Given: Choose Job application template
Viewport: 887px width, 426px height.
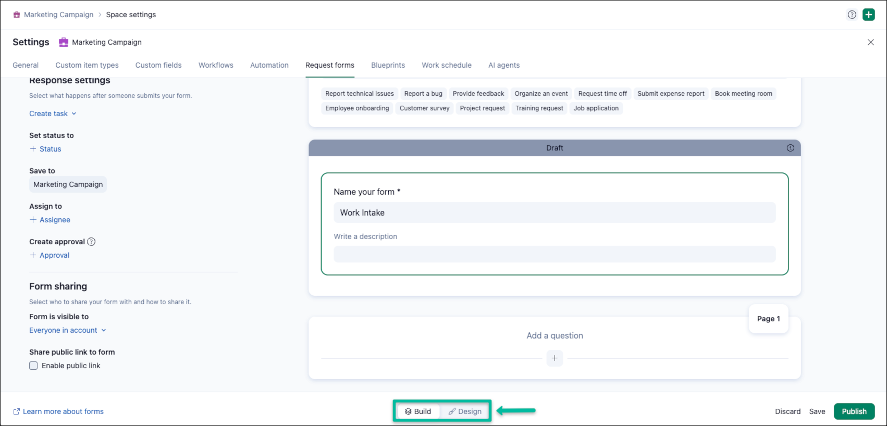Looking at the screenshot, I should pyautogui.click(x=596, y=108).
